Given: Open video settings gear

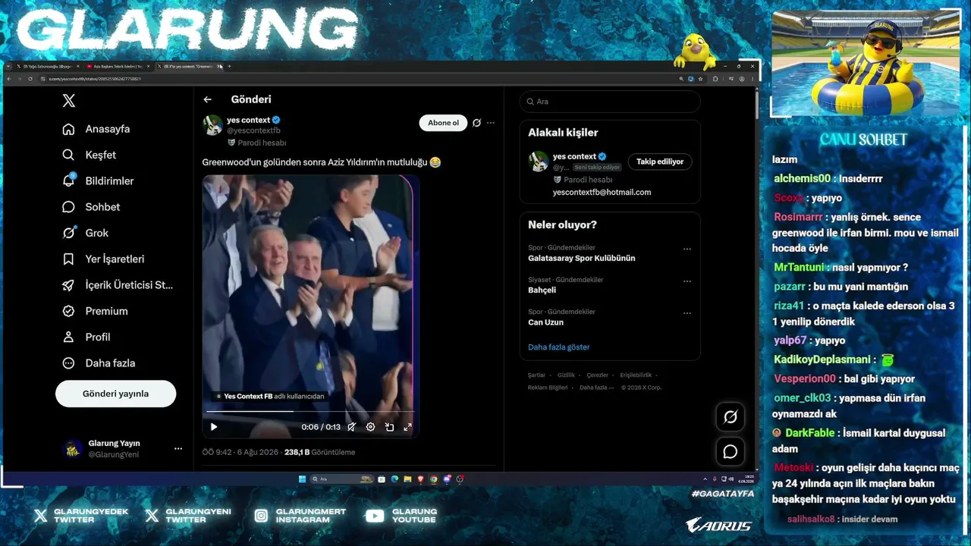Looking at the screenshot, I should 370,427.
